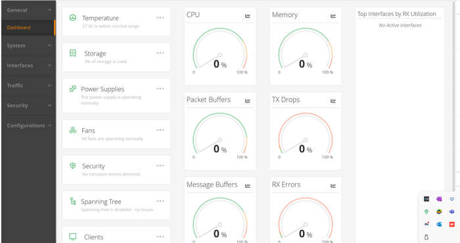Open the CPU chart icon
The image size is (460, 243).
coord(248,16)
